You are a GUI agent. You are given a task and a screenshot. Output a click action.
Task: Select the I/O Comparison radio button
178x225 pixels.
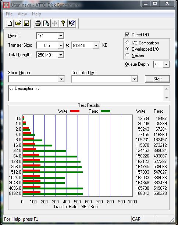coord(127,43)
